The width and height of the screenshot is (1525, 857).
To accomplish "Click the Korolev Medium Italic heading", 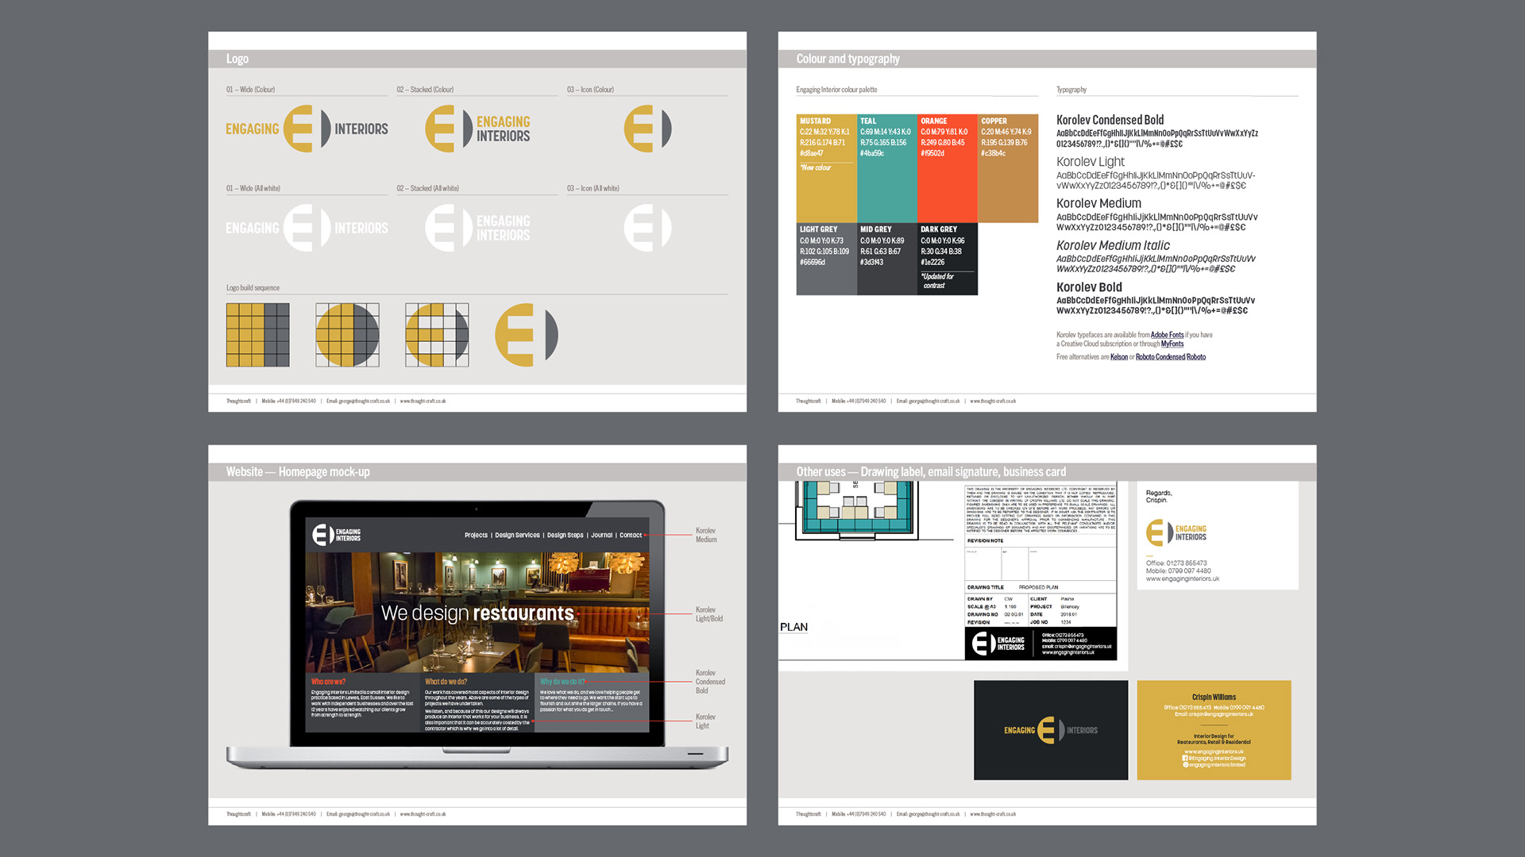I will click(1113, 245).
